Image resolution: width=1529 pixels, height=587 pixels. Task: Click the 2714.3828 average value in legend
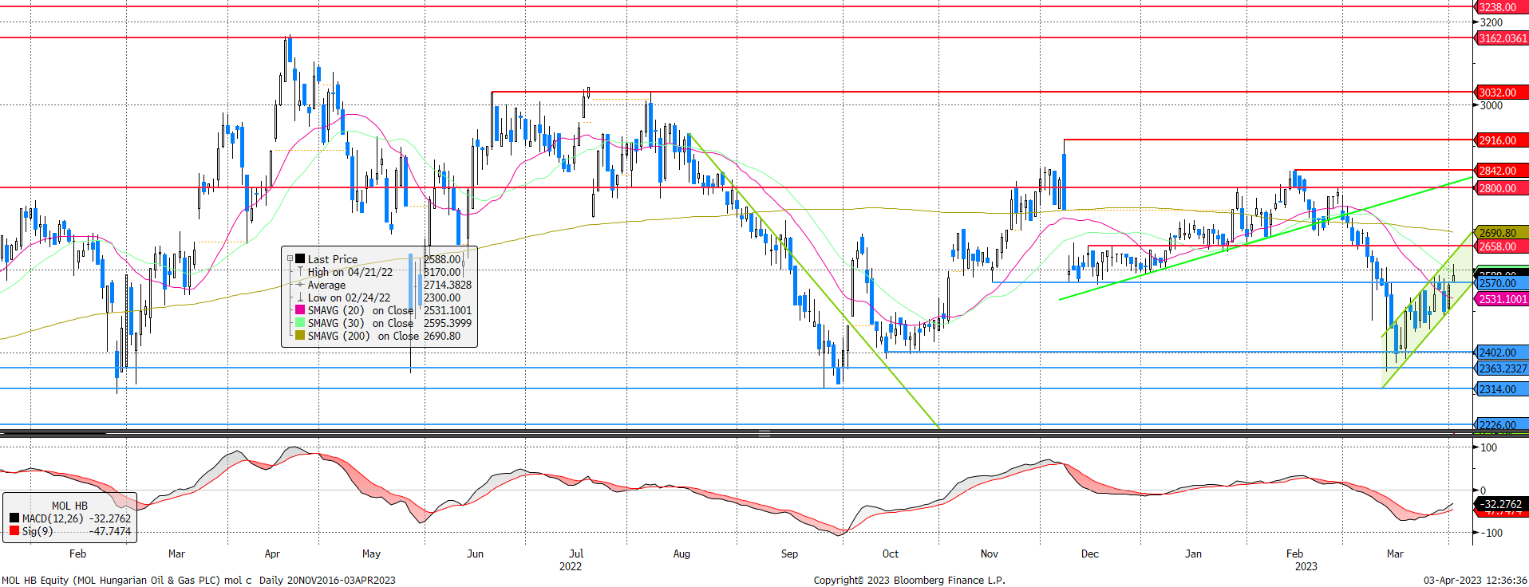[448, 285]
